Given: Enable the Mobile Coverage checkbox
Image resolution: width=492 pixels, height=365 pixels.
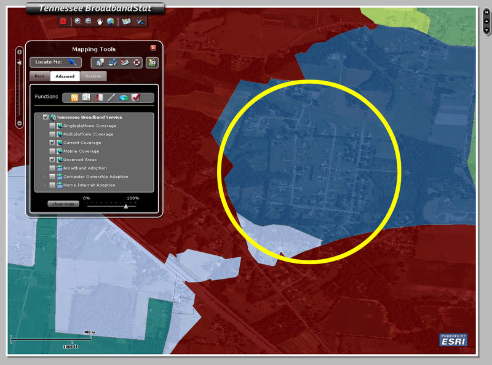Looking at the screenshot, I should 52,151.
